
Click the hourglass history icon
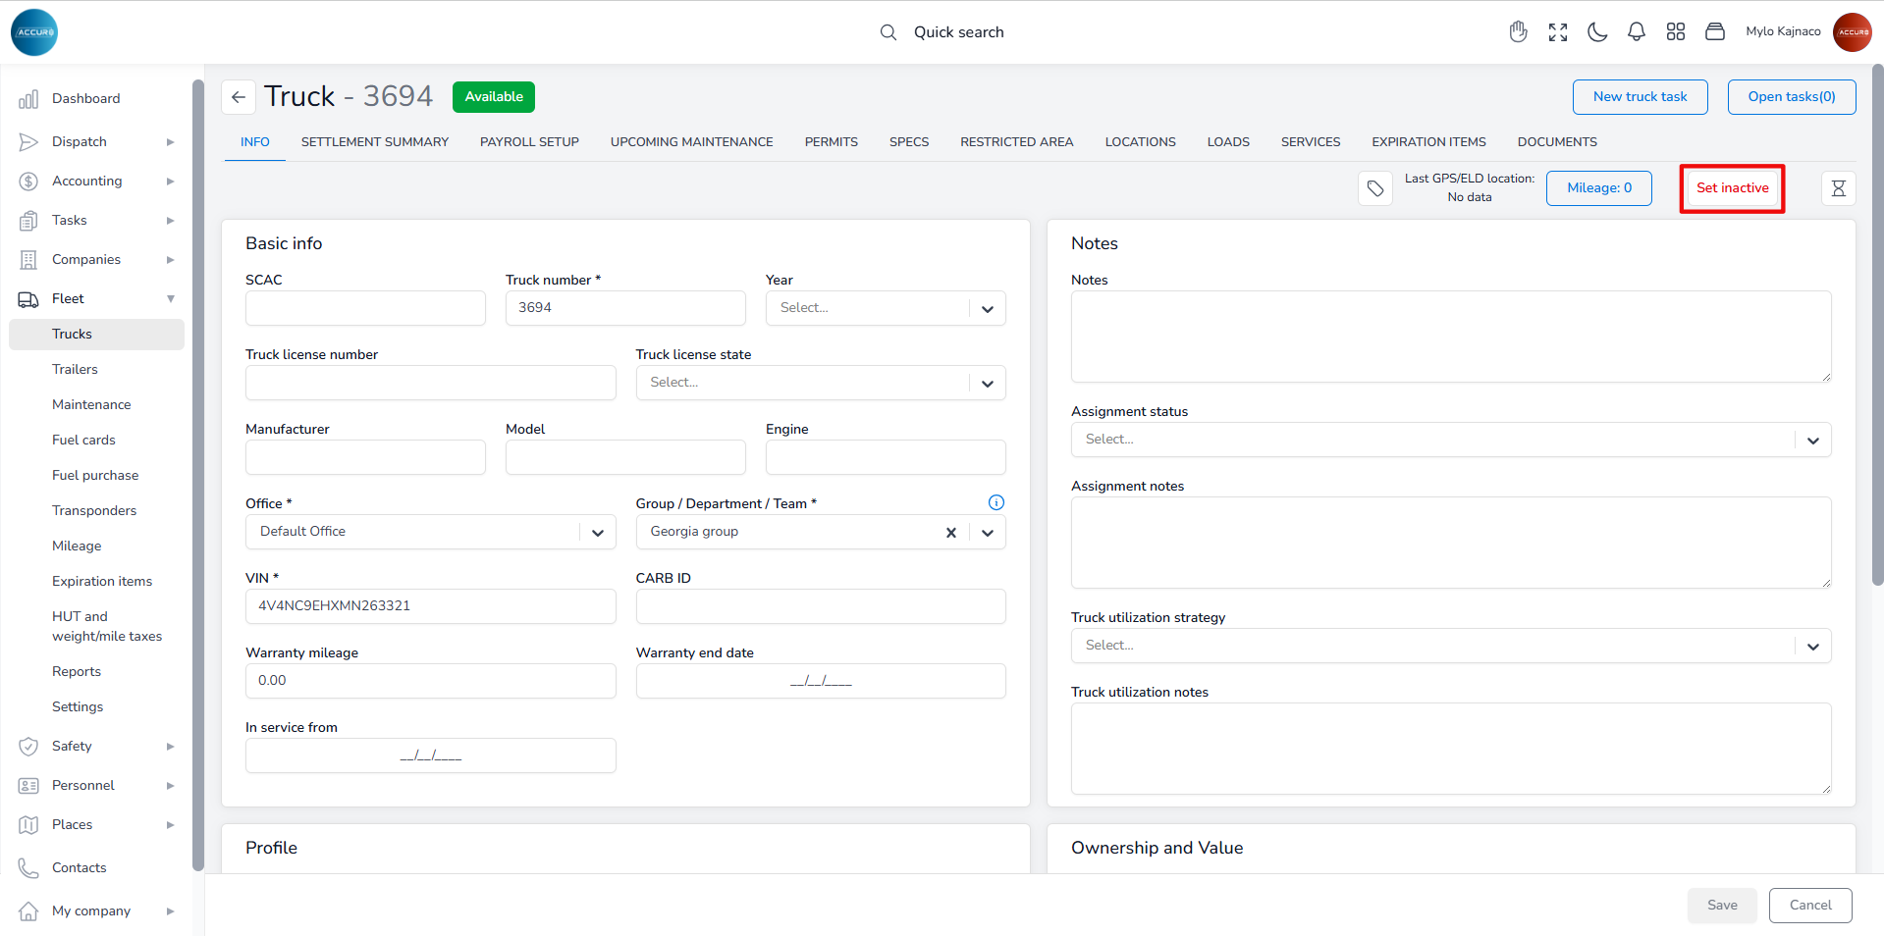(1838, 188)
